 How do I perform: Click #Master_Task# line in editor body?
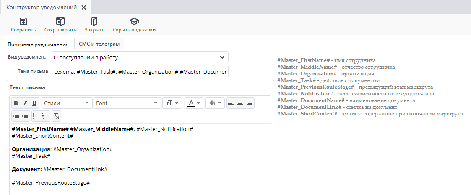(x=31, y=156)
